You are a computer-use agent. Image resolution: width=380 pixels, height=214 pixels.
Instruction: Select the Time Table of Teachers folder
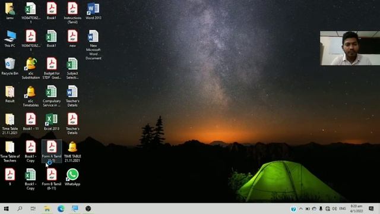[10, 152]
